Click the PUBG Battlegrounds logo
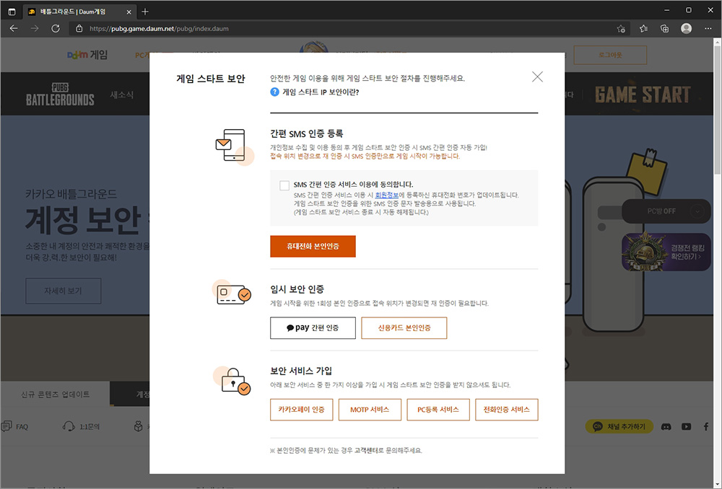Image resolution: width=722 pixels, height=489 pixels. (60, 94)
